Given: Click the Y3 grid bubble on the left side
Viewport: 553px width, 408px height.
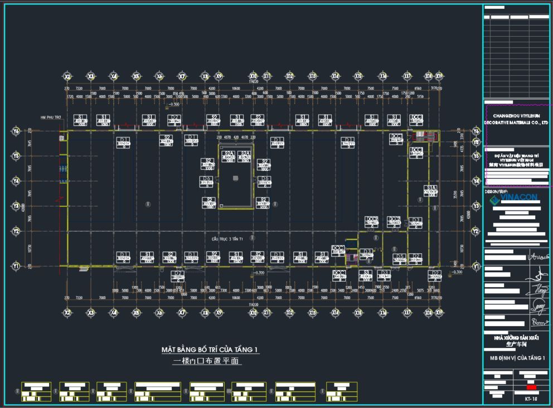Looking at the screenshot, I should tap(16, 206).
